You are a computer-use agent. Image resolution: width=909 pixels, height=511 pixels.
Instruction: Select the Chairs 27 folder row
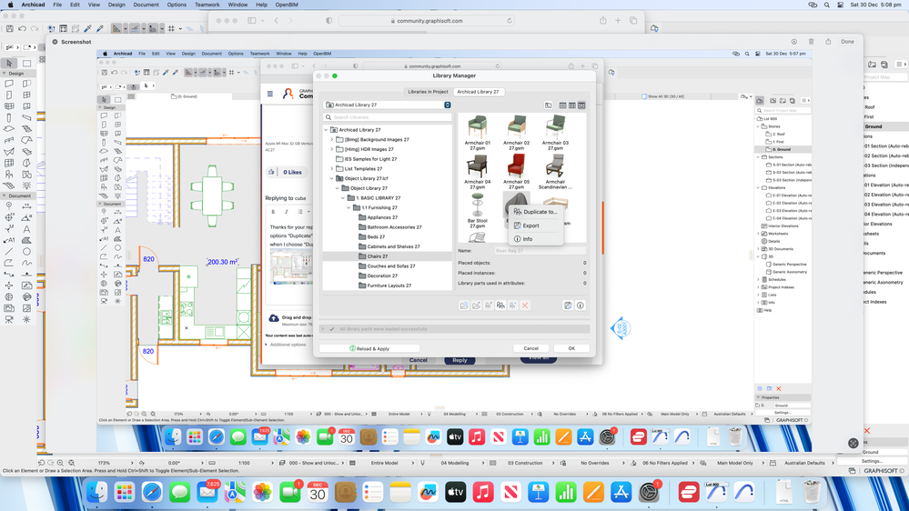[388, 256]
